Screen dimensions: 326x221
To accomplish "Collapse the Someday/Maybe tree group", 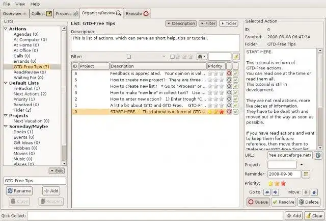I will [6, 126].
